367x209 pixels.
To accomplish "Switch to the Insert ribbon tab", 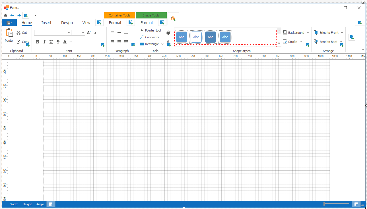I will click(x=46, y=23).
